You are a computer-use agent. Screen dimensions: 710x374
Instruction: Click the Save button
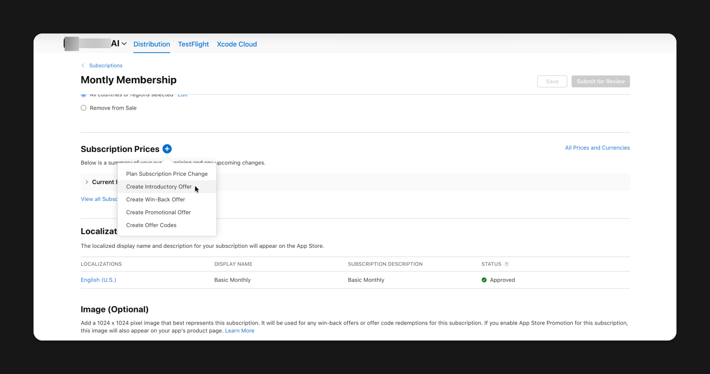click(552, 81)
